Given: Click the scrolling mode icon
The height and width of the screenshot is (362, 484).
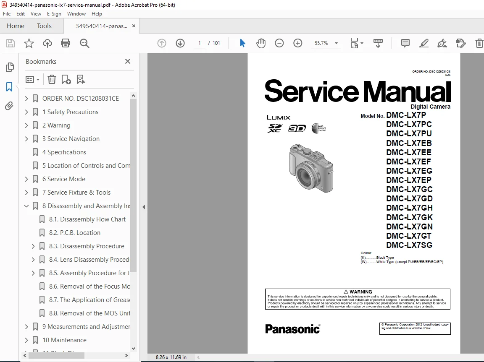Looking at the screenshot, I should (x=378, y=44).
